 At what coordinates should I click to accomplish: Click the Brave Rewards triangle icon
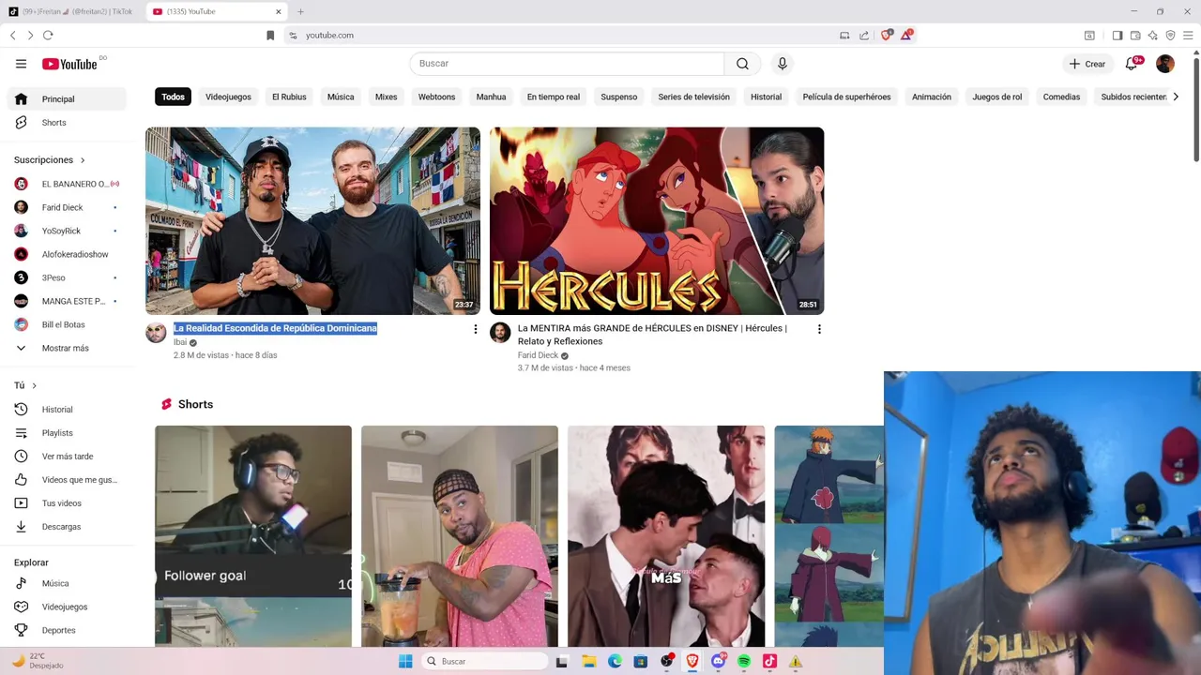point(906,35)
